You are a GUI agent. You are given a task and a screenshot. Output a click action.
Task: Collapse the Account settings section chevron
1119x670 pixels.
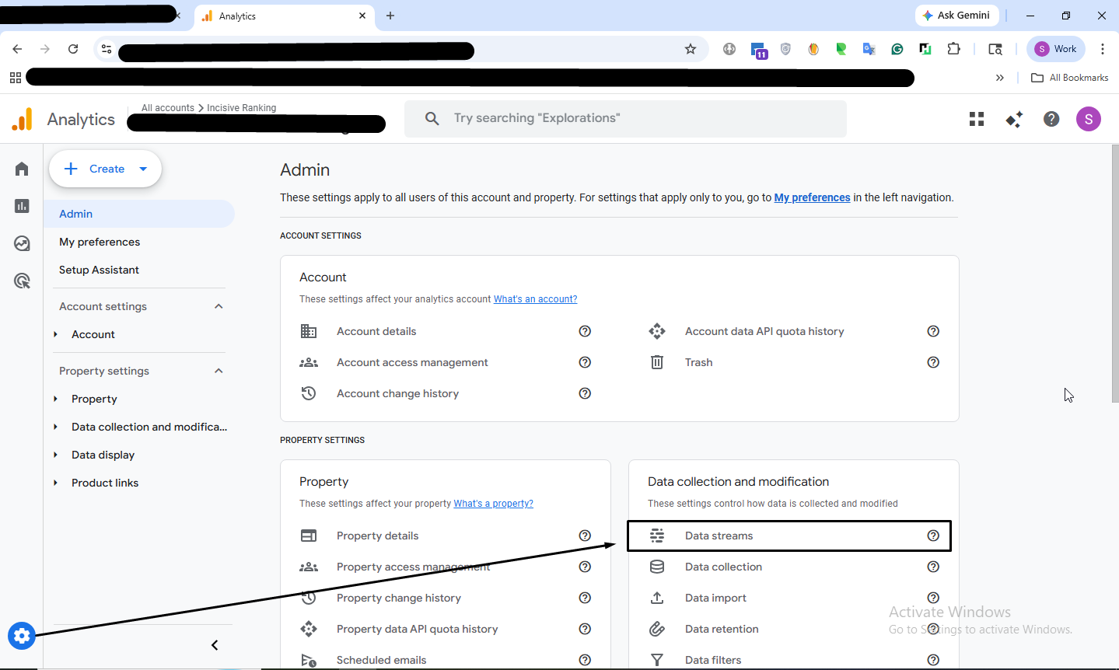click(219, 306)
